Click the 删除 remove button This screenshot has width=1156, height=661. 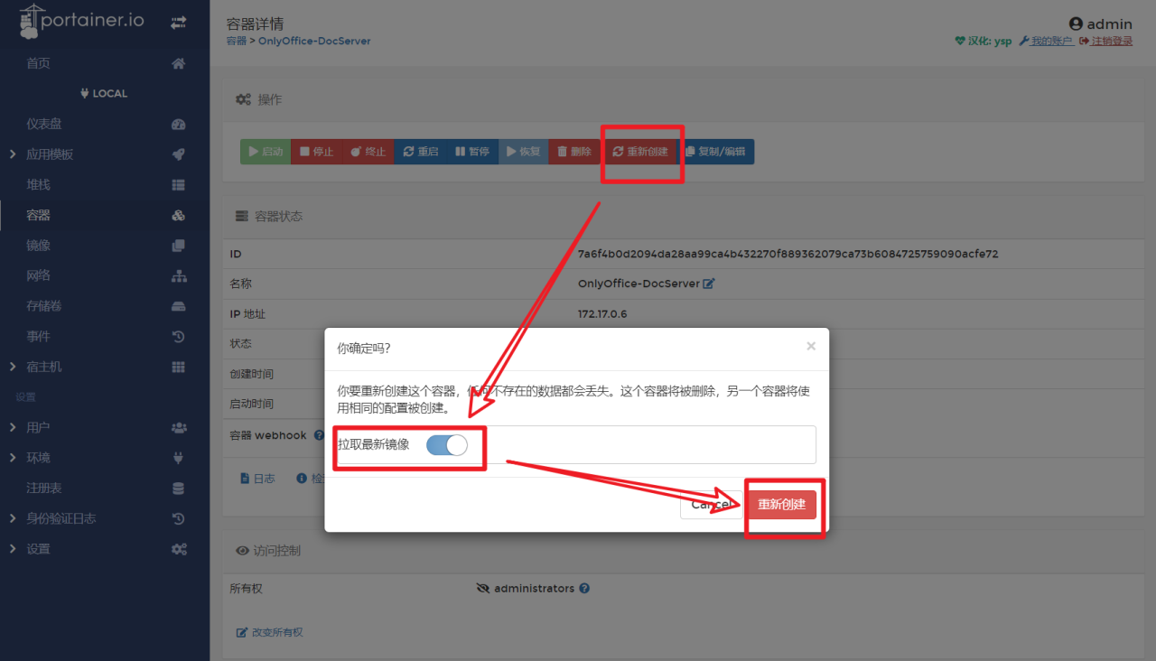tap(575, 152)
